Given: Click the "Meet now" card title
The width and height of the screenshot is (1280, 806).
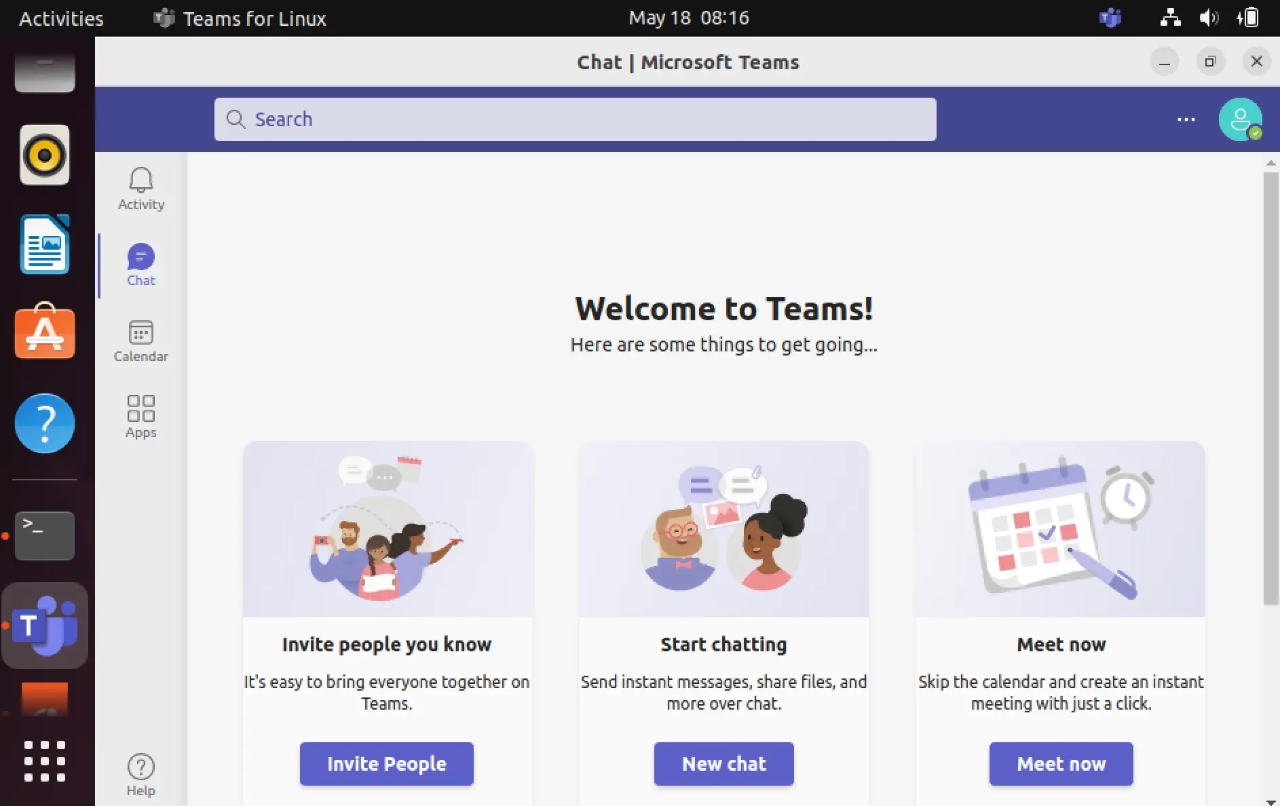Looking at the screenshot, I should pyautogui.click(x=1061, y=645).
